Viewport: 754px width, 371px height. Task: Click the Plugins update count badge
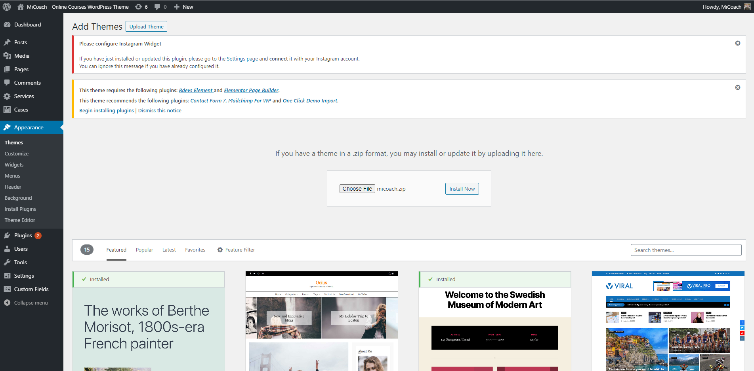(x=38, y=235)
